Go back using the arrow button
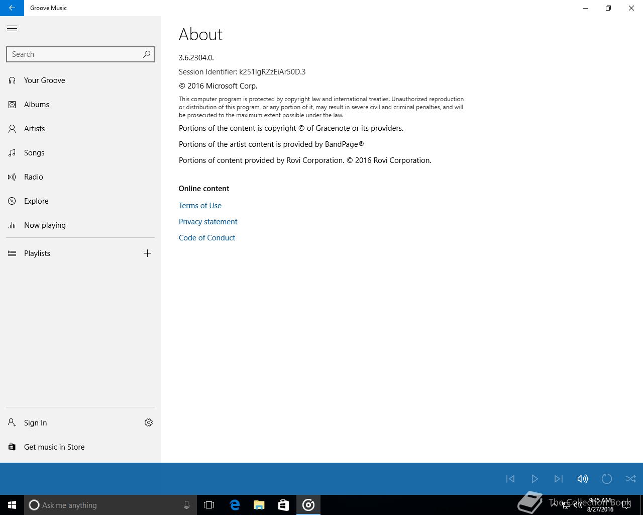The height and width of the screenshot is (515, 643). [12, 8]
